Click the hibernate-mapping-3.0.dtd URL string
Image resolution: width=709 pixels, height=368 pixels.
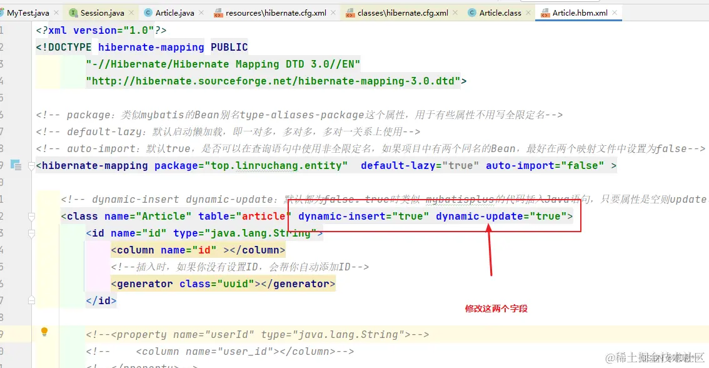273,81
